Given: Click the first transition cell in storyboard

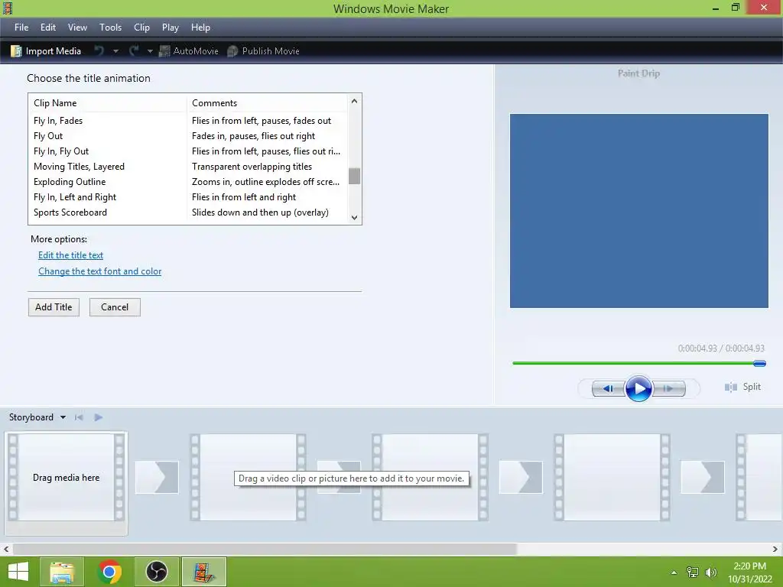Looking at the screenshot, I should pyautogui.click(x=157, y=477).
